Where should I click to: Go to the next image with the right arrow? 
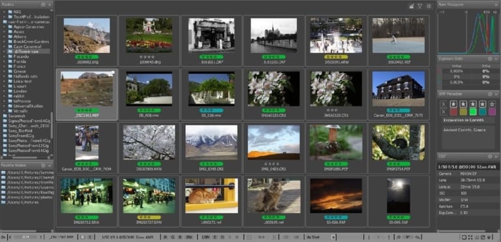coord(40,237)
